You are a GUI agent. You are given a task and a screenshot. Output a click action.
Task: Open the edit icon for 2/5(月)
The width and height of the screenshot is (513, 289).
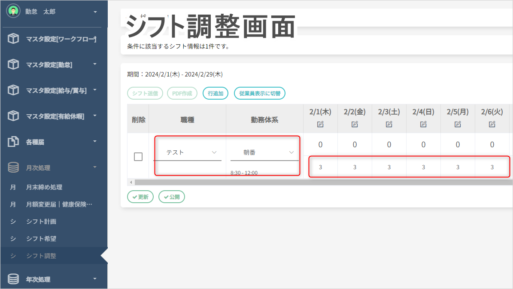click(x=458, y=124)
